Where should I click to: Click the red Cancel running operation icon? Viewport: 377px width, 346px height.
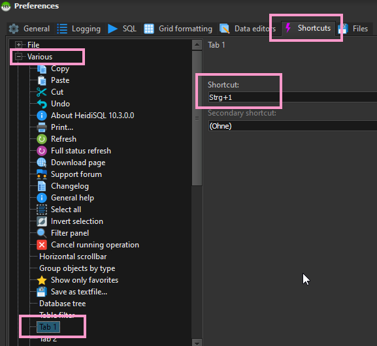point(42,245)
